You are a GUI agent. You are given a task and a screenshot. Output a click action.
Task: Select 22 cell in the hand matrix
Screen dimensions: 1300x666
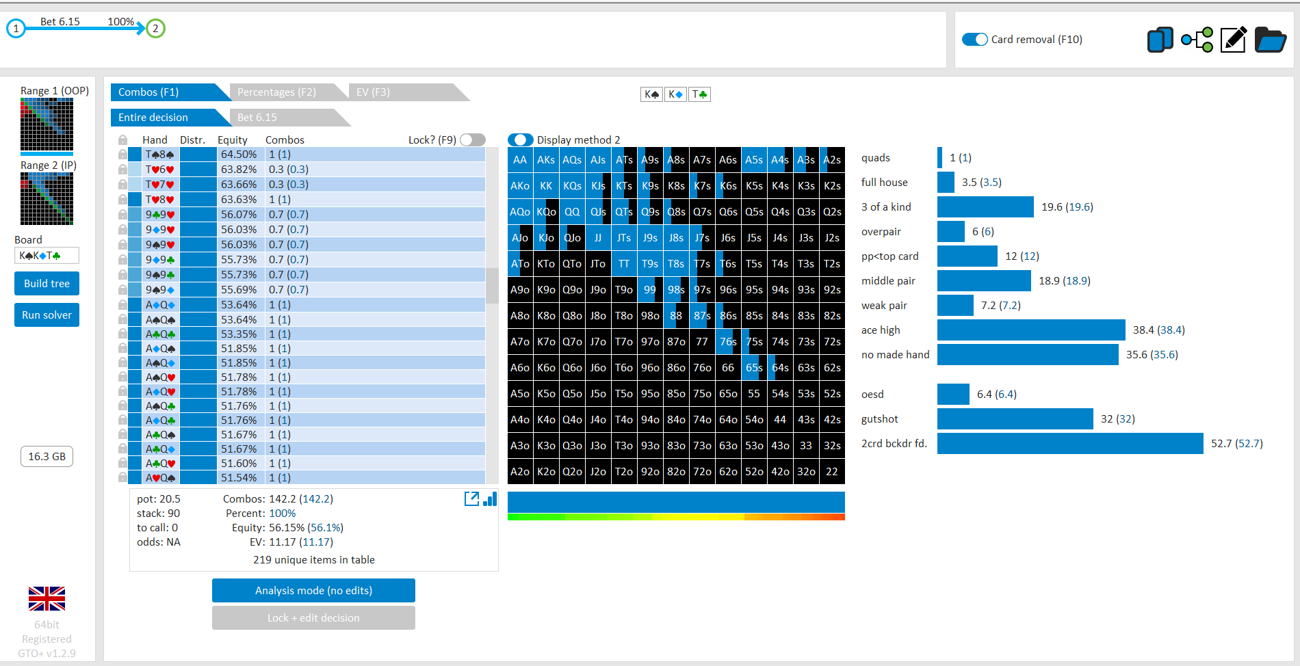pyautogui.click(x=832, y=472)
